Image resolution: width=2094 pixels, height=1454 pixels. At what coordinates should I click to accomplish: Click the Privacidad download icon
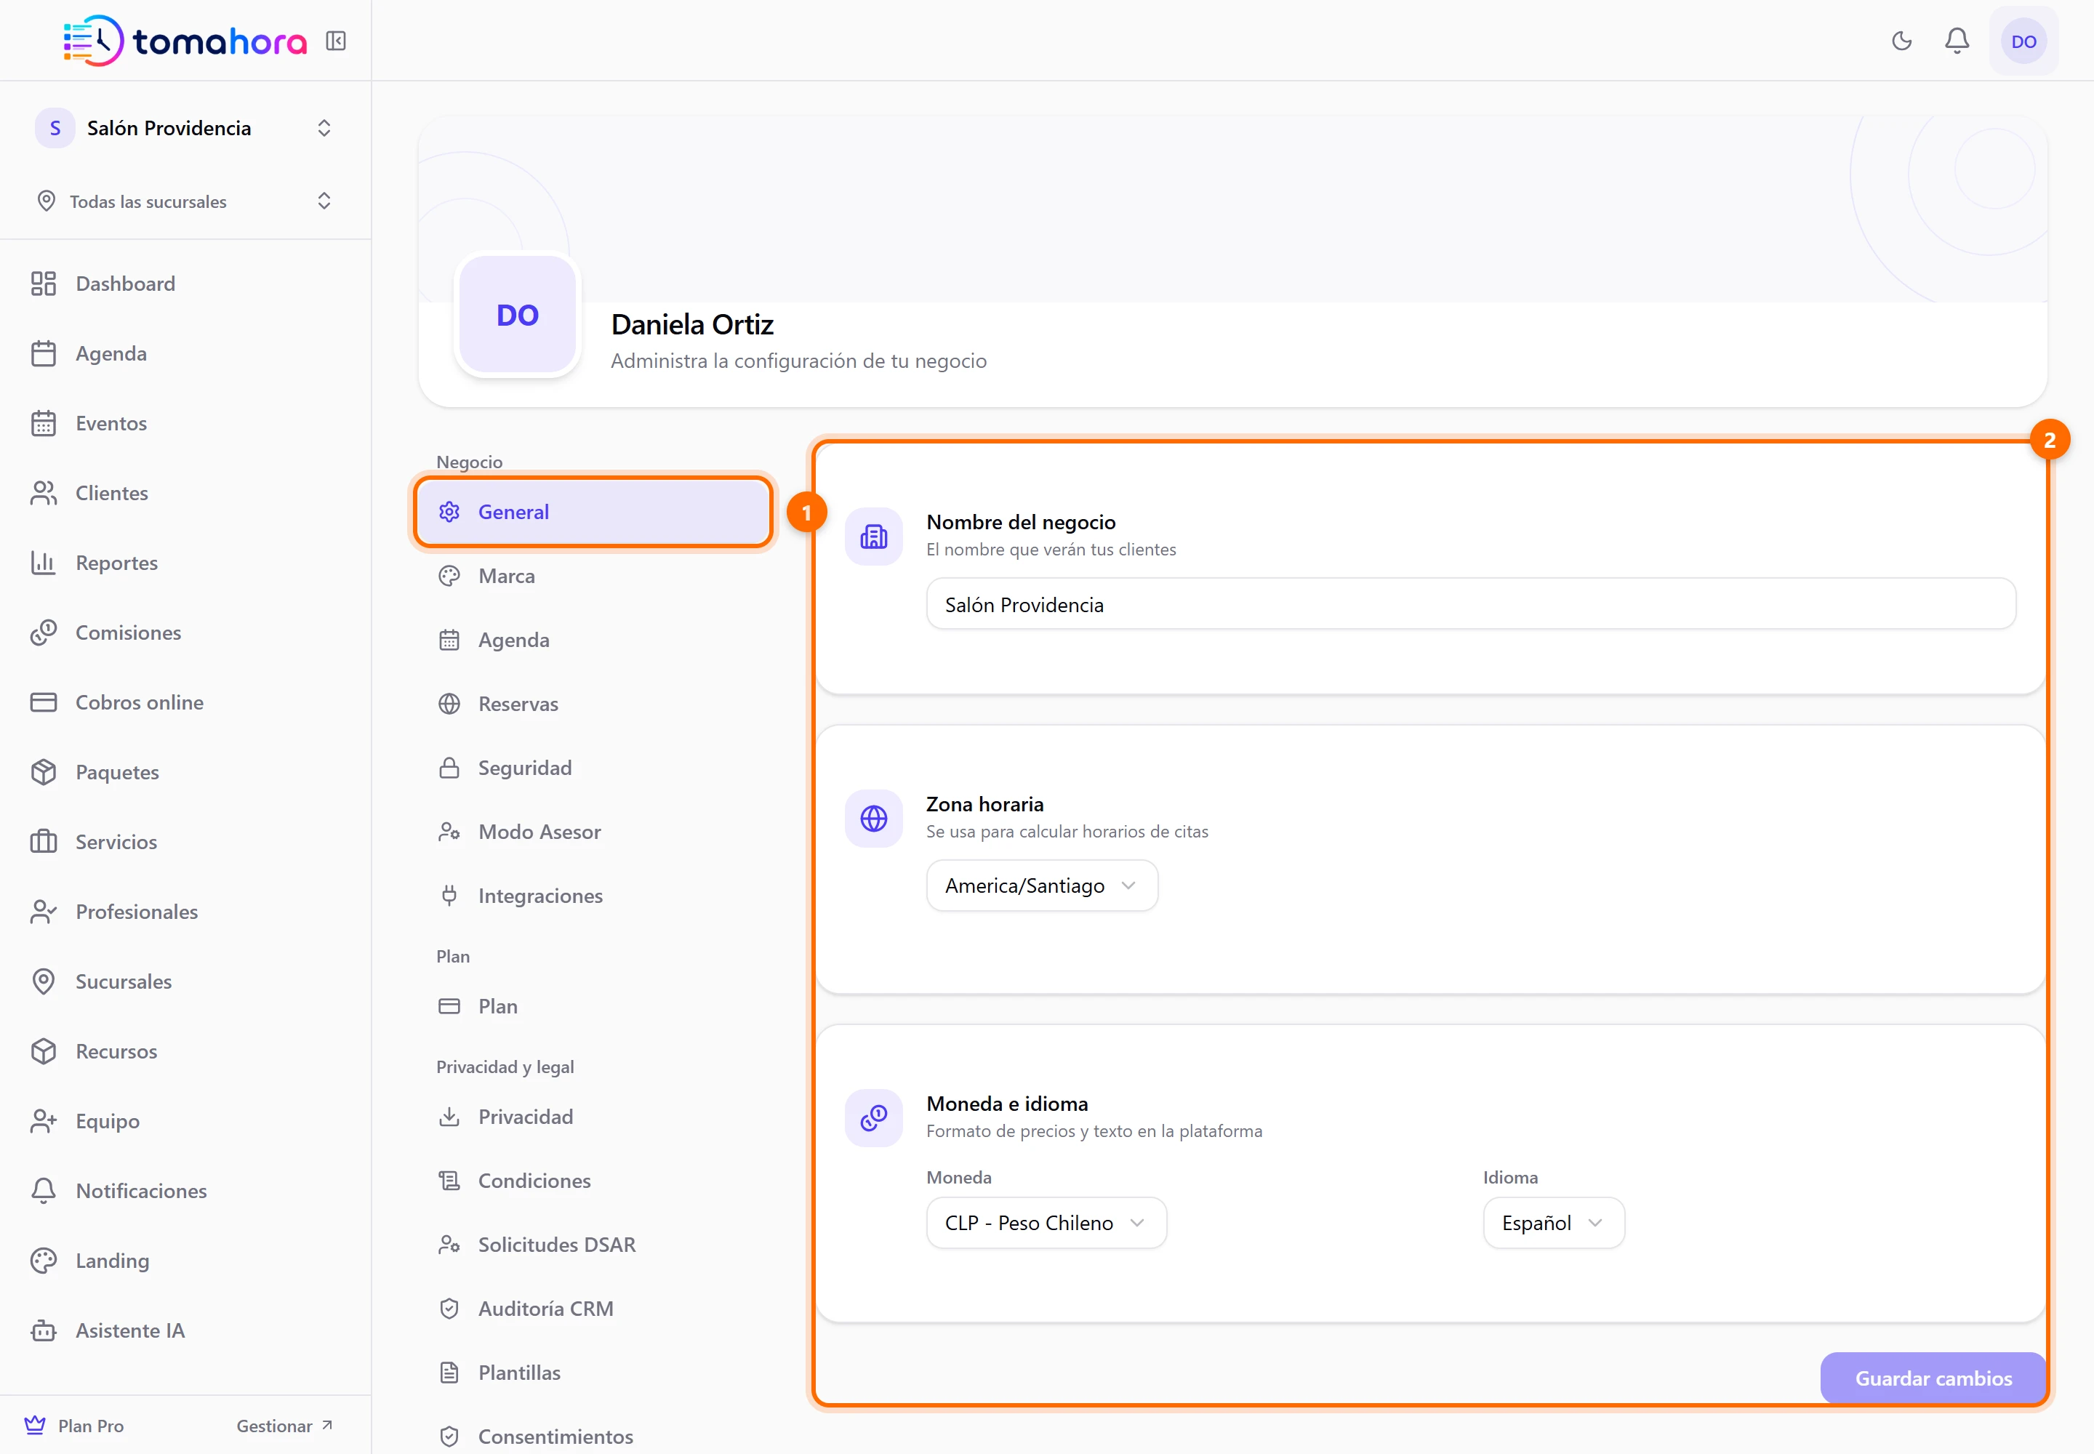pos(449,1117)
